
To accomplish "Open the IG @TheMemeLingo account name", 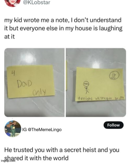I will pyautogui.click(x=42, y=130).
